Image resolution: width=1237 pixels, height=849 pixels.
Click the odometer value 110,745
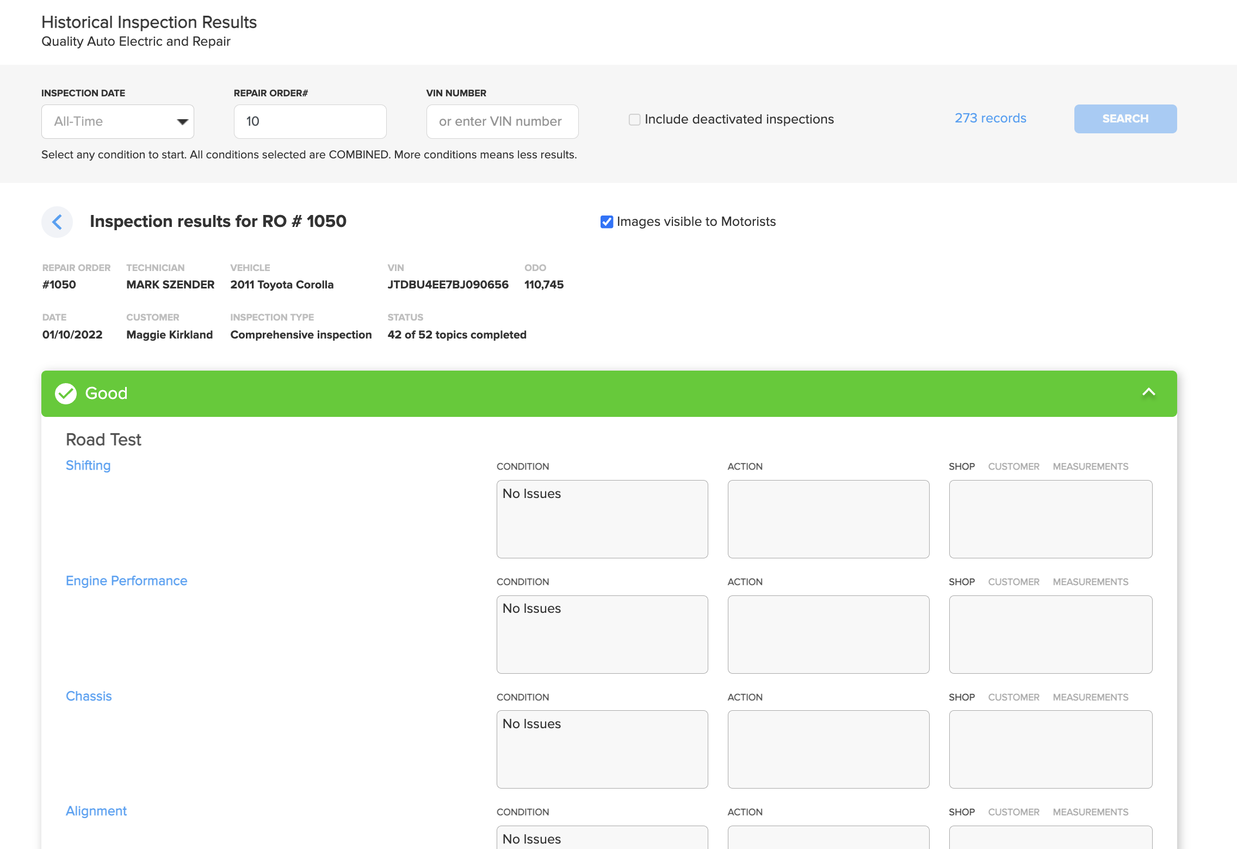pos(544,285)
